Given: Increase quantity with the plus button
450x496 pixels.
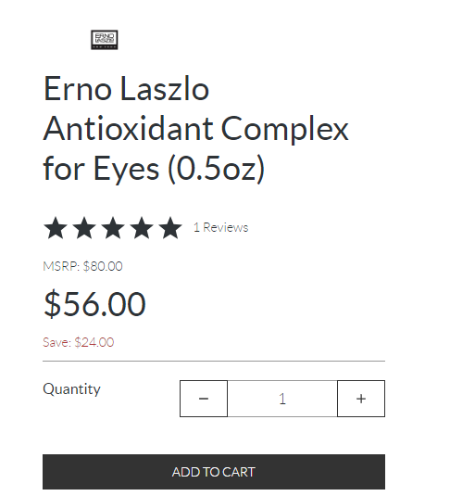Looking at the screenshot, I should [361, 399].
